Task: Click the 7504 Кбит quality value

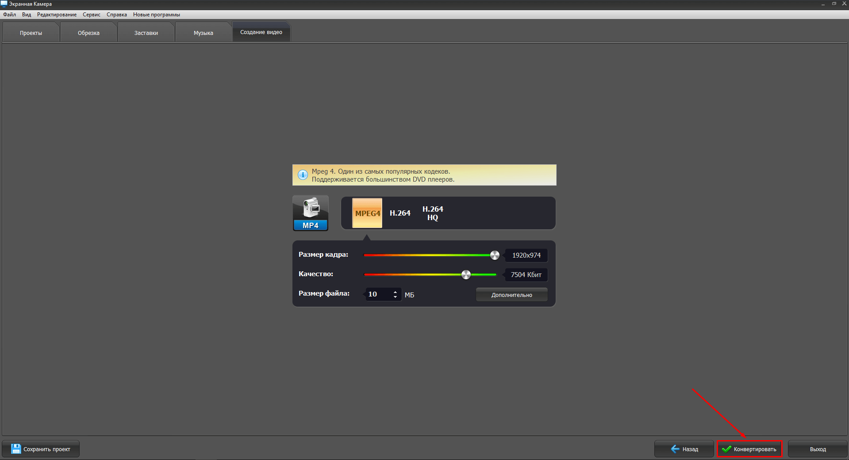Action: [x=526, y=274]
